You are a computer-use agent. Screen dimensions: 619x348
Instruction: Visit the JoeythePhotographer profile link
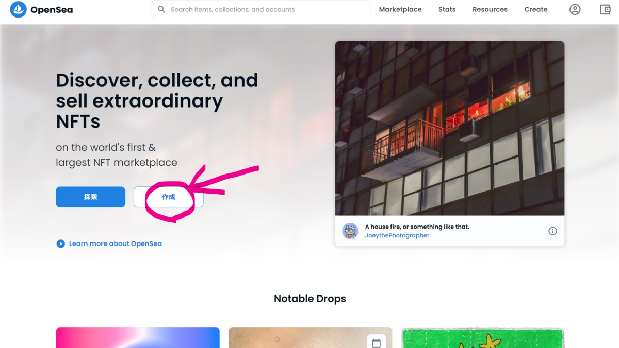(x=397, y=235)
